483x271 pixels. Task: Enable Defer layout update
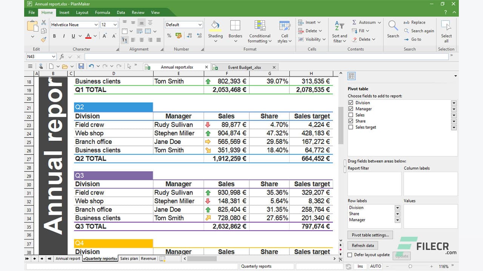point(350,255)
